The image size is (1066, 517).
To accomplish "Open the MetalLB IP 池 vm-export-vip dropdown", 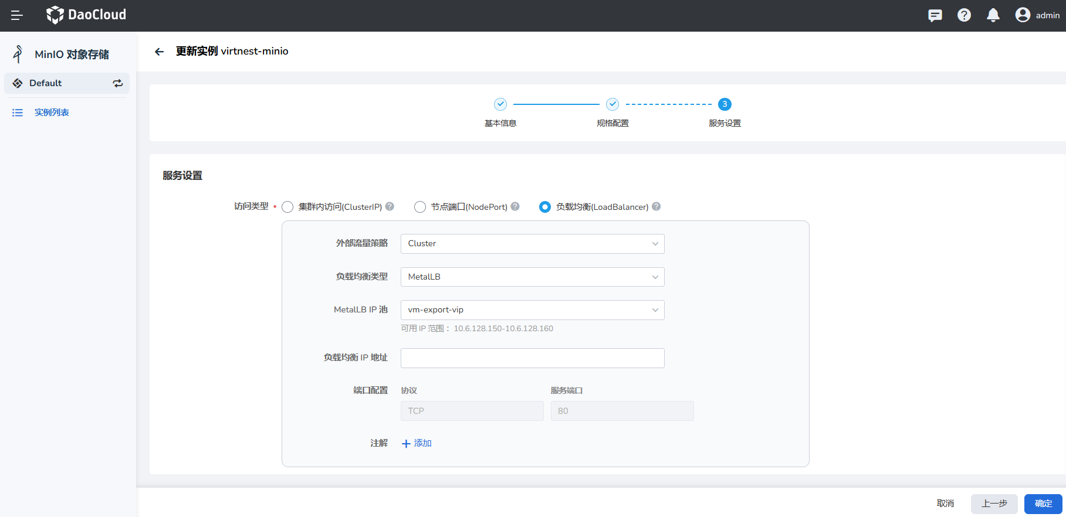I will tap(532, 310).
